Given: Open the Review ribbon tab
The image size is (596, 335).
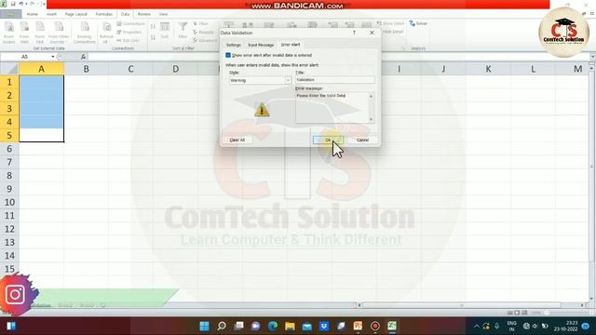Looking at the screenshot, I should [x=144, y=14].
